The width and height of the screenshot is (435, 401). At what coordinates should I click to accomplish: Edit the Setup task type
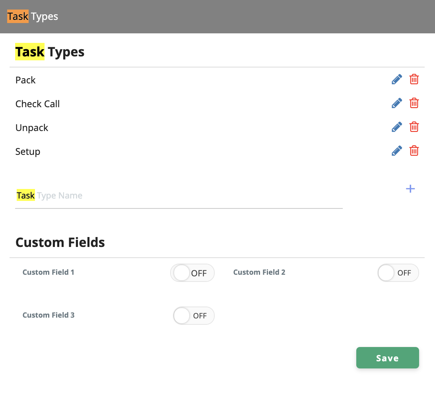[x=397, y=151]
